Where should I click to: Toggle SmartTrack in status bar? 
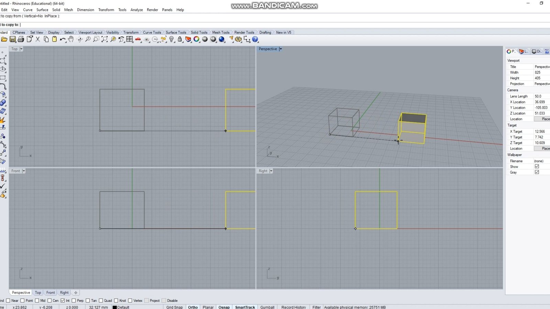tap(245, 307)
